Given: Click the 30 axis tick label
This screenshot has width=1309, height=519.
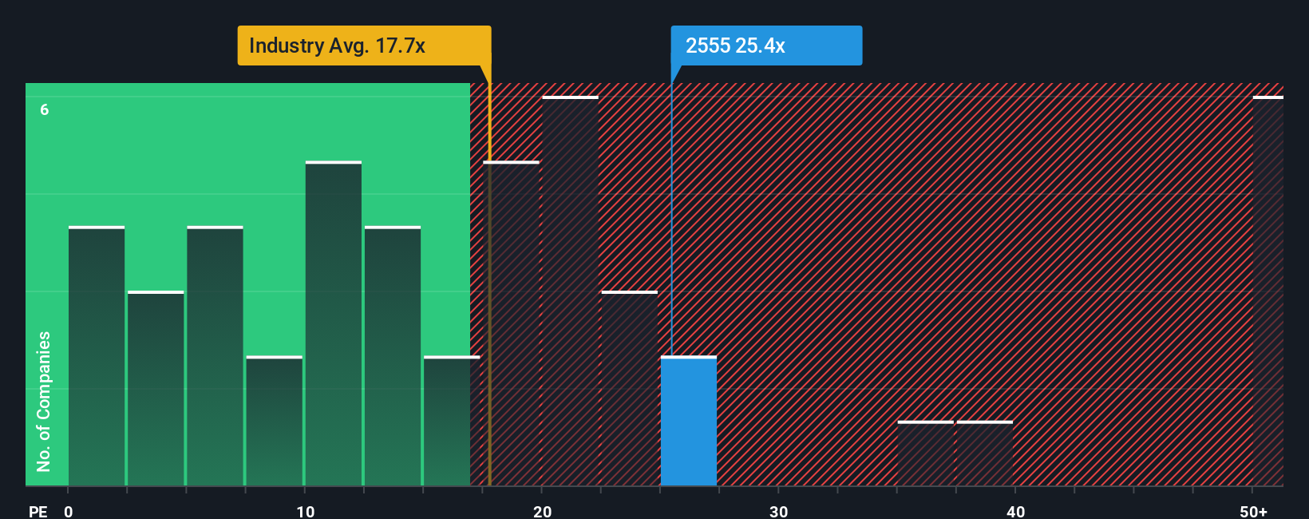Looking at the screenshot, I should [x=779, y=511].
